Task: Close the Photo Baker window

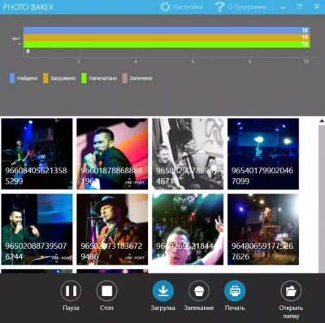Action: (317, 7)
